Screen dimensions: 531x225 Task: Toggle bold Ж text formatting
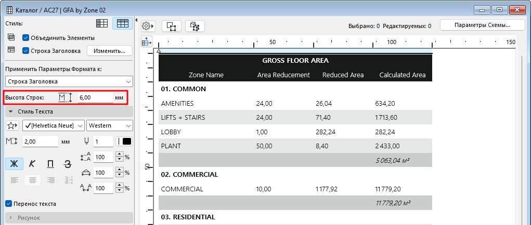click(x=14, y=164)
